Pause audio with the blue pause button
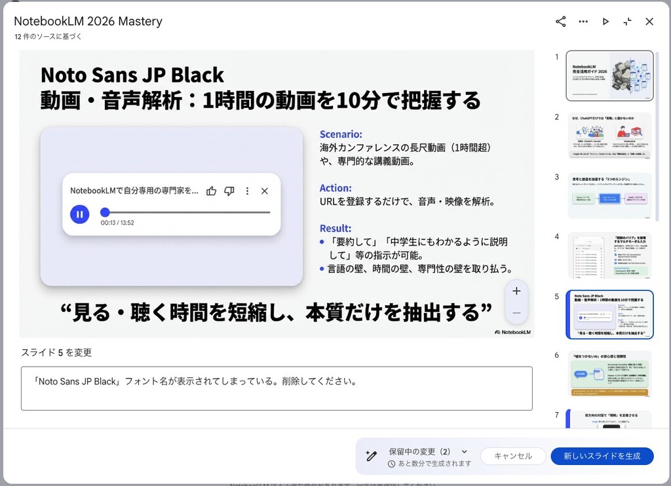Image resolution: width=671 pixels, height=486 pixels. [79, 214]
